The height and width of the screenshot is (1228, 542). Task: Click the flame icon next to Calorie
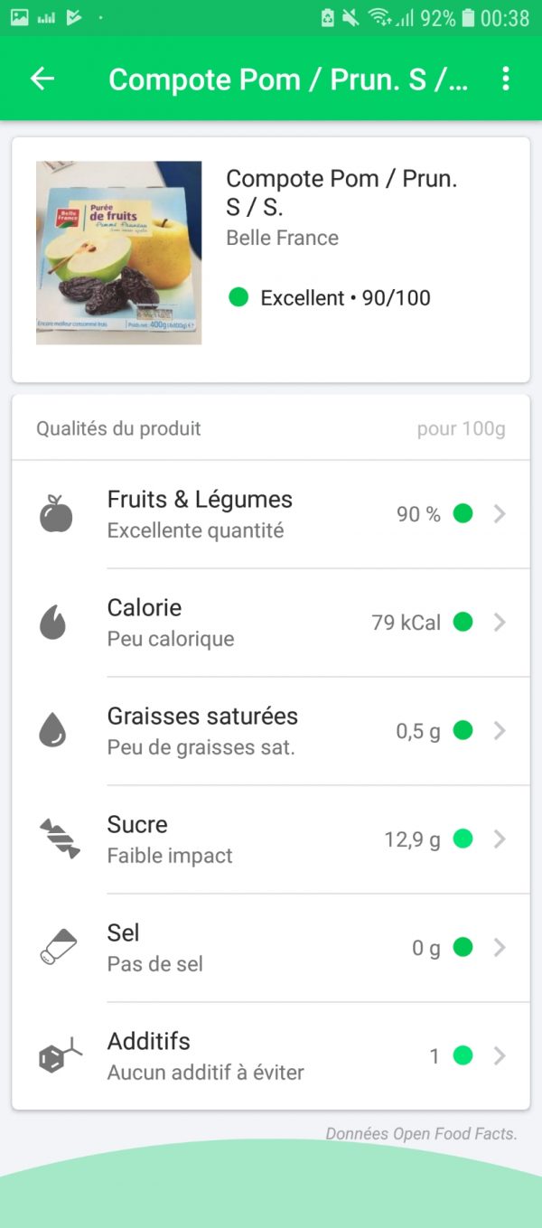(59, 622)
